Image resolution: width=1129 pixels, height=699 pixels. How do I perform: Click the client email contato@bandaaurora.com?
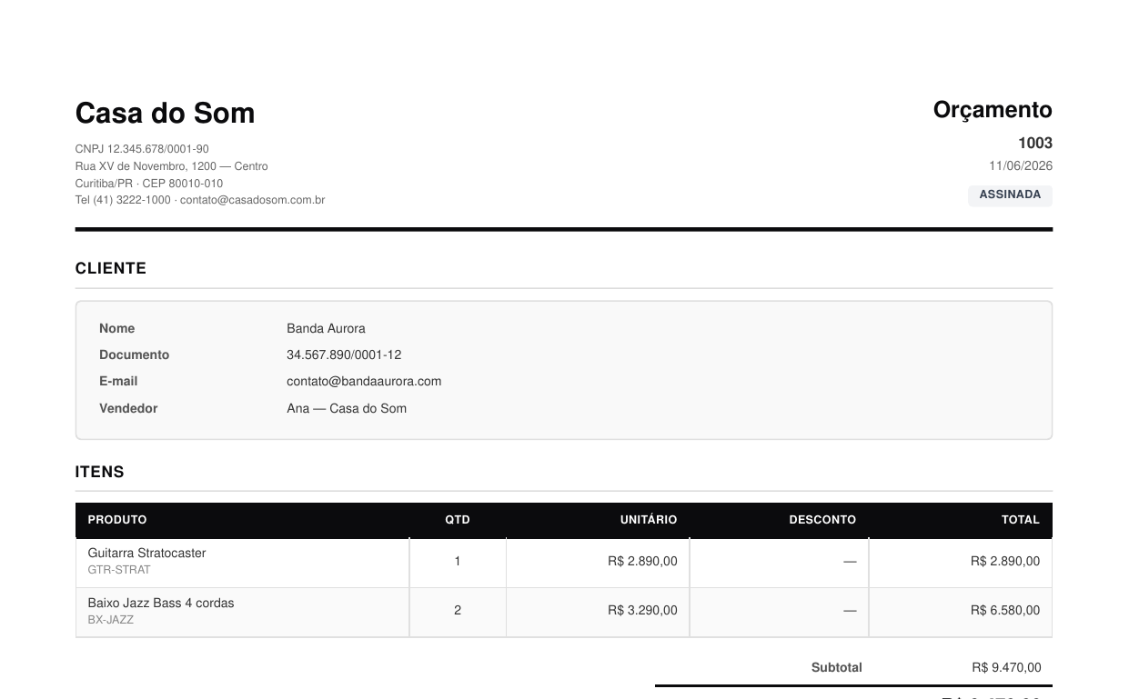click(x=364, y=382)
